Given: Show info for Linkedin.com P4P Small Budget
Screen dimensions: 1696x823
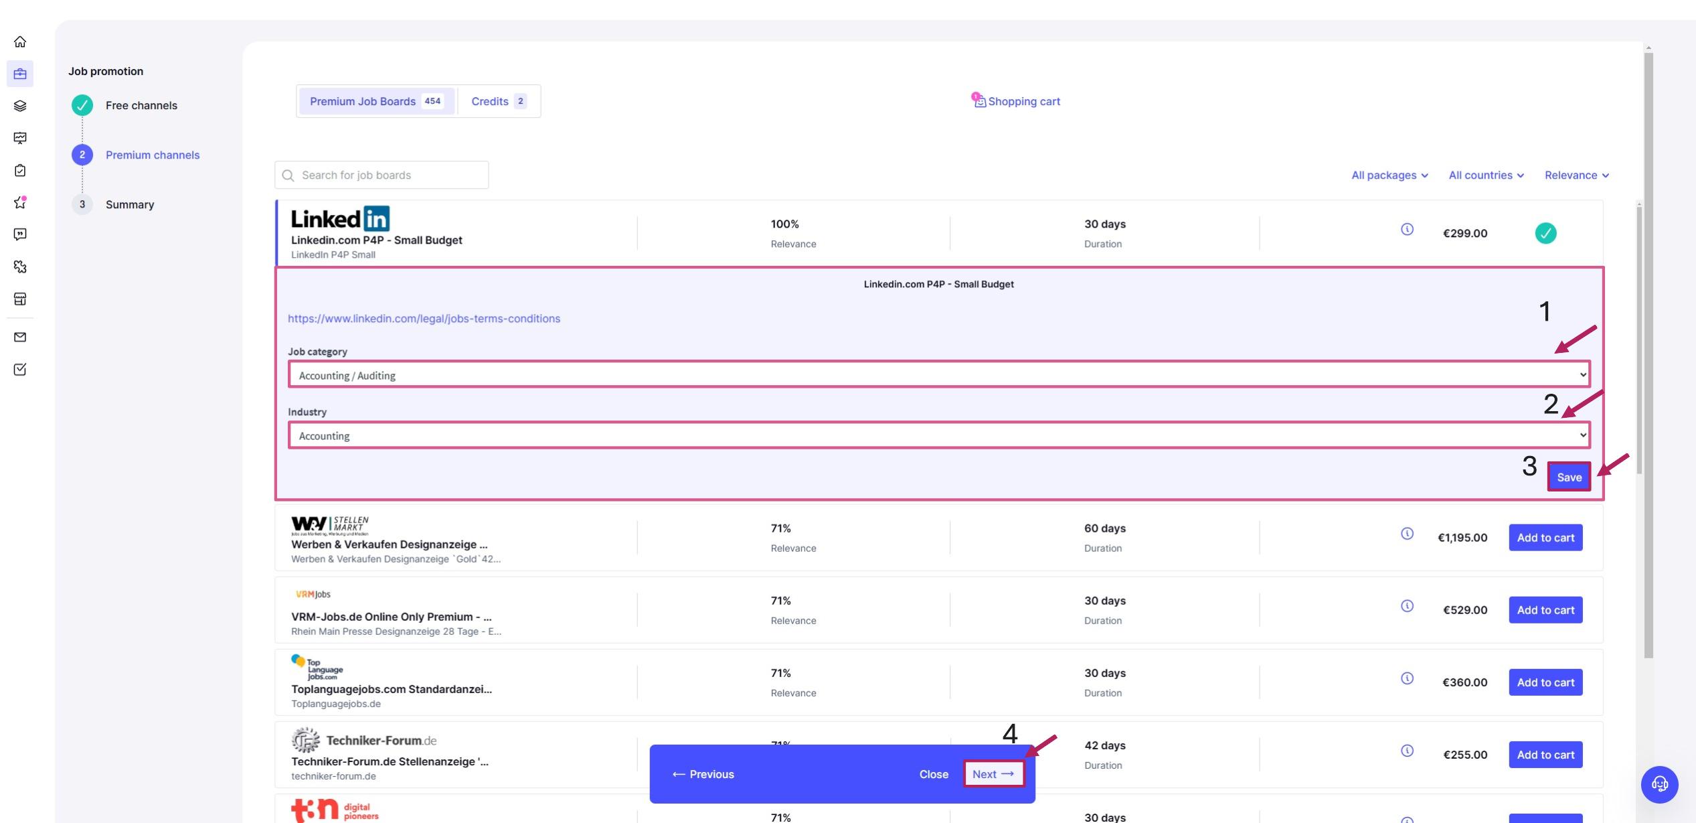Looking at the screenshot, I should tap(1407, 229).
